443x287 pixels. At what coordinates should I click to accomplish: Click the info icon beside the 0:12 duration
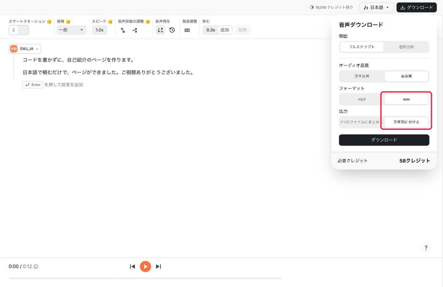[36, 267]
